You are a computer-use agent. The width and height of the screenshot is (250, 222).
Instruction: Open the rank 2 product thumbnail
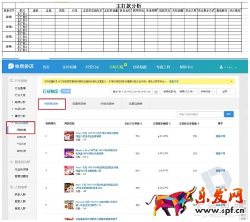pyautogui.click(x=69, y=153)
